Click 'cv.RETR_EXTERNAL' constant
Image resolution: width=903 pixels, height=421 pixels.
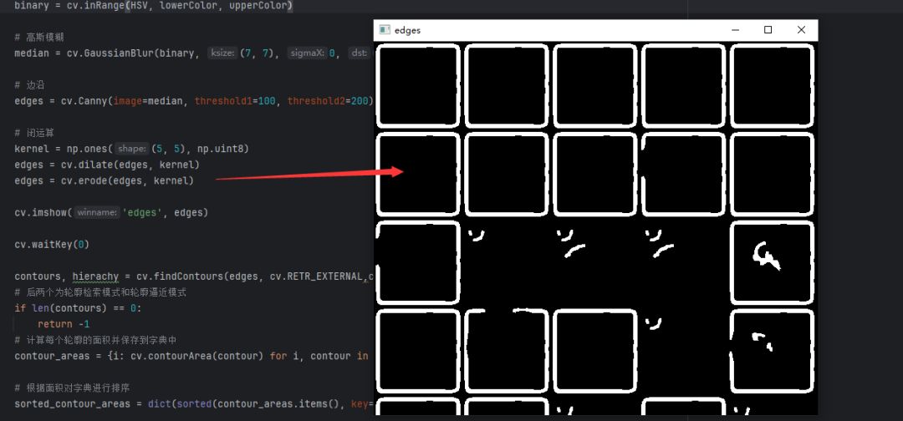(x=316, y=276)
